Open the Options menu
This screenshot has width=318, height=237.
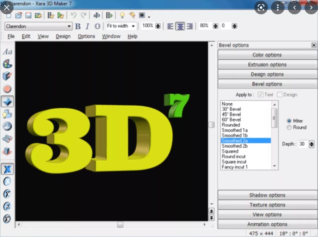tap(86, 37)
